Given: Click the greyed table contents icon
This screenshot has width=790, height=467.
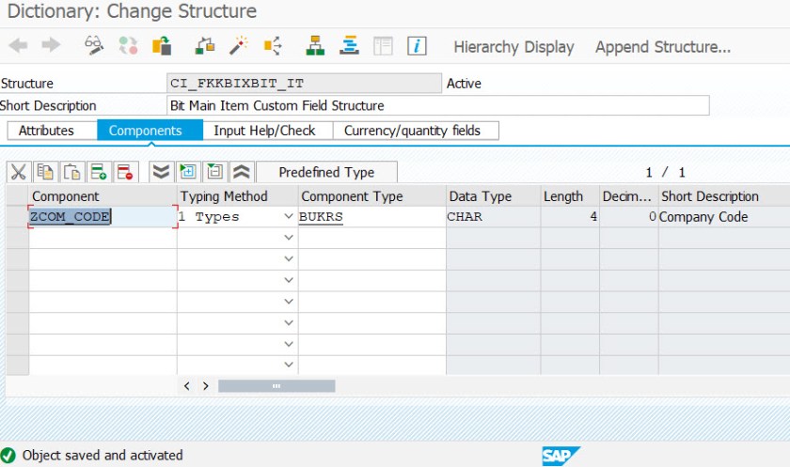Looking at the screenshot, I should click(383, 46).
